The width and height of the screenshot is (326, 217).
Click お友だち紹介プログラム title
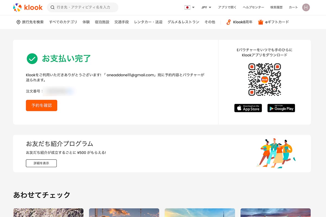click(x=60, y=143)
